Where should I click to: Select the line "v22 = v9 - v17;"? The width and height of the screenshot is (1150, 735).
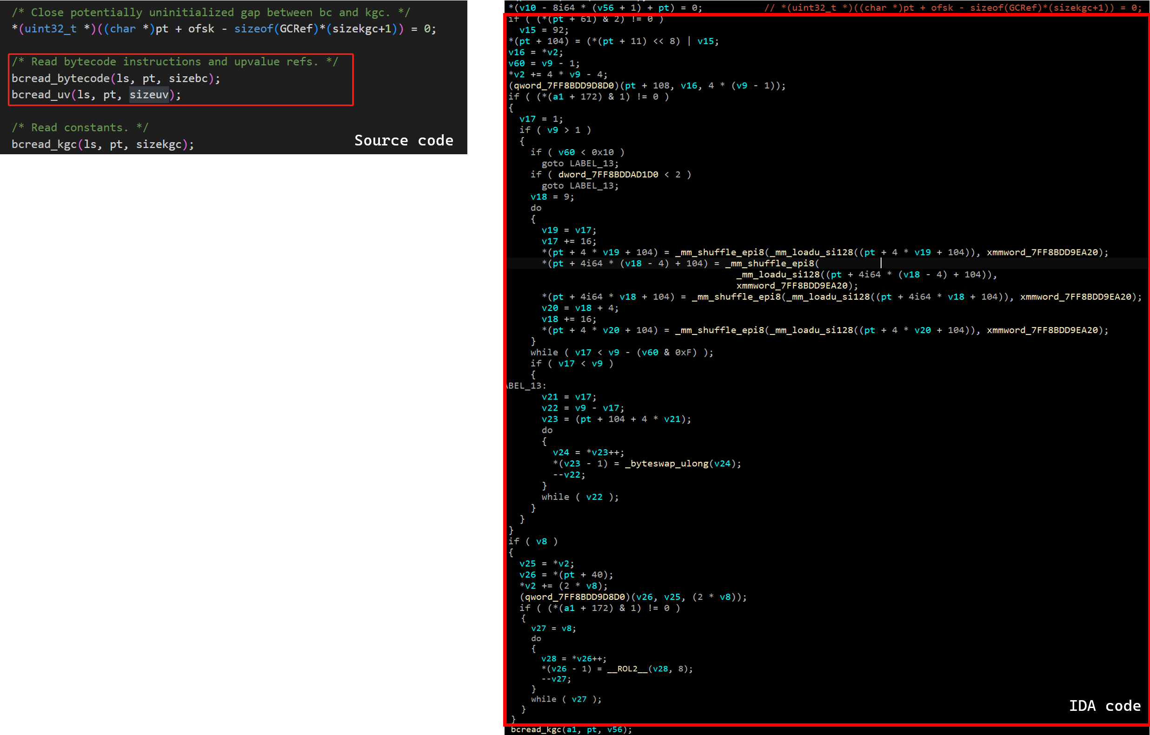pyautogui.click(x=583, y=408)
